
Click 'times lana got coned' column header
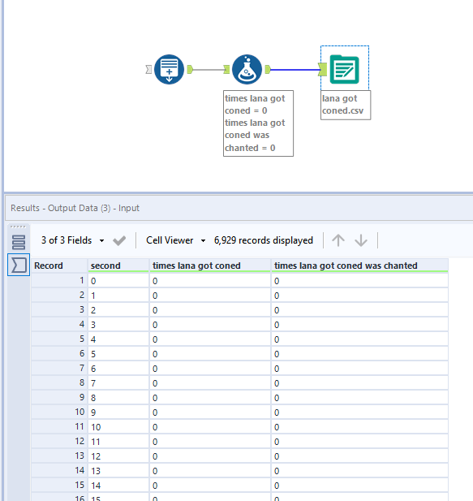210,266
